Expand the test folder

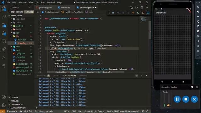(18, 47)
